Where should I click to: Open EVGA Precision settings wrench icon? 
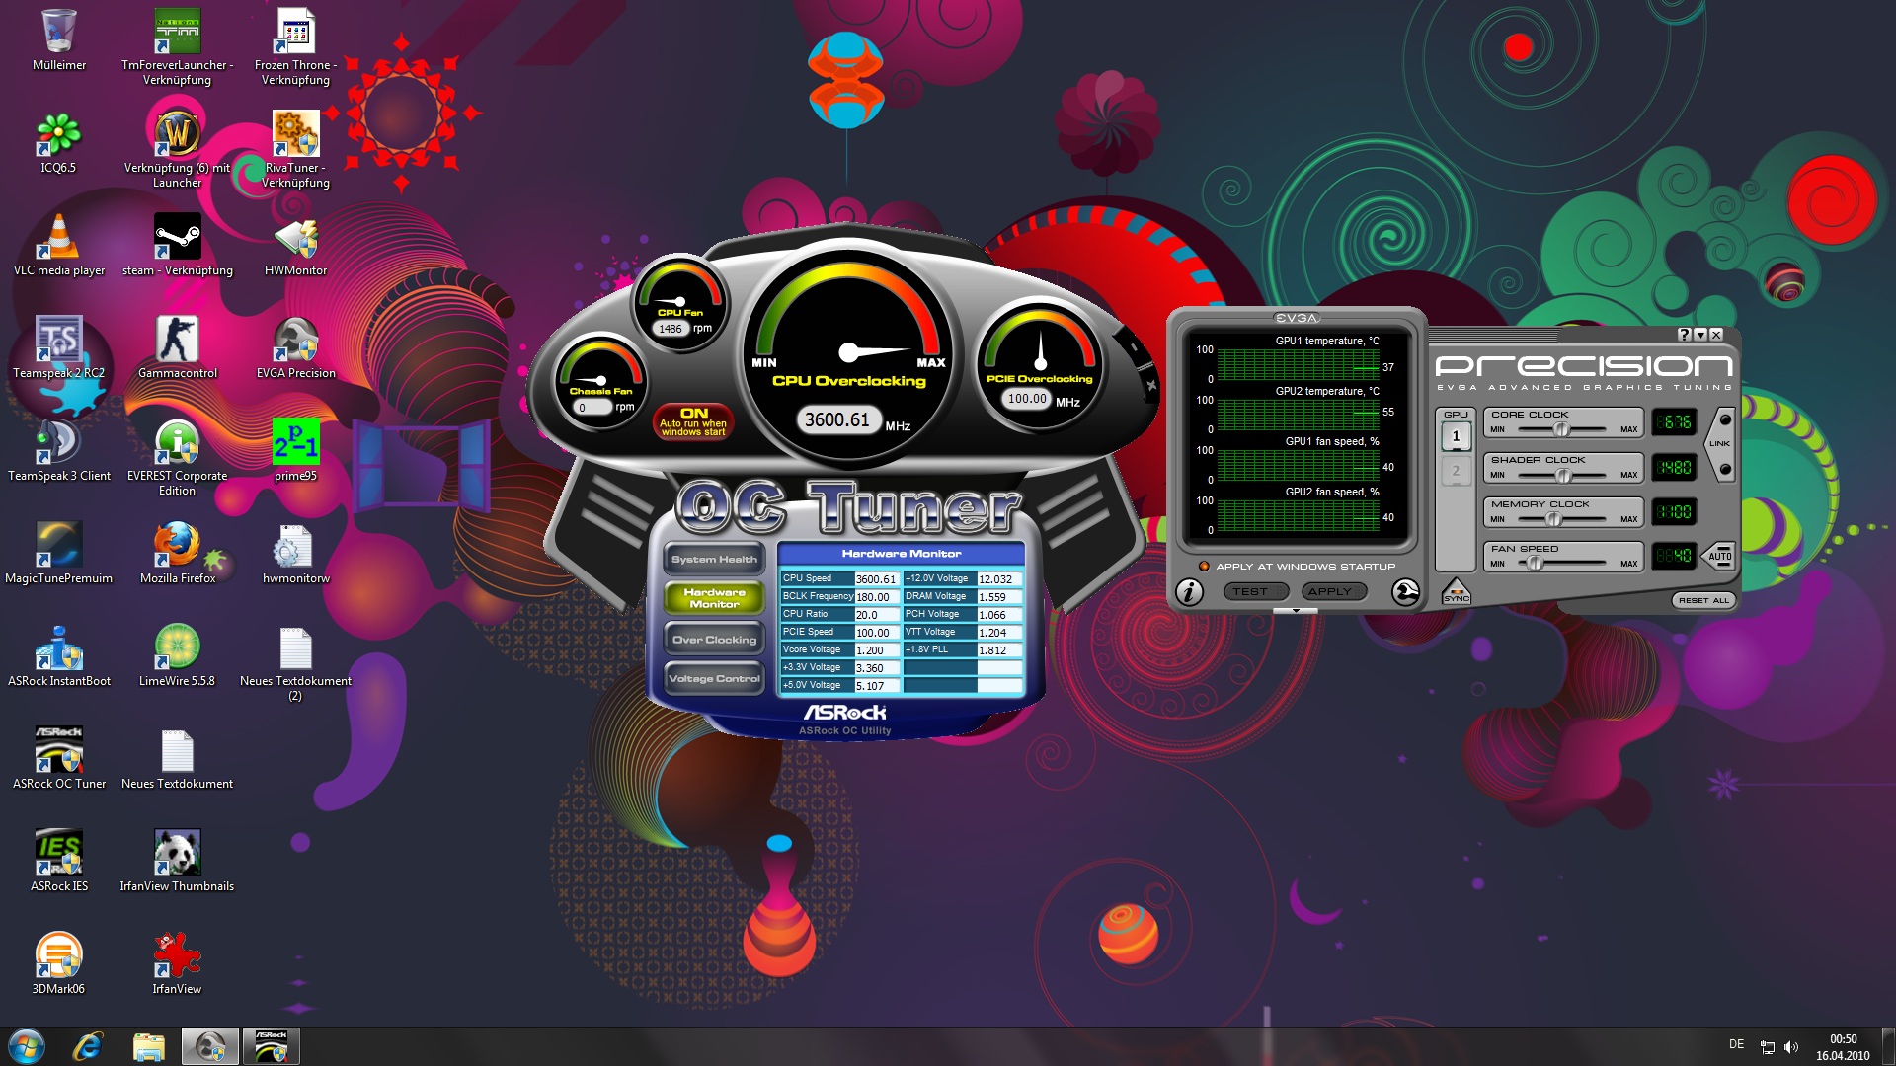pos(1405,592)
